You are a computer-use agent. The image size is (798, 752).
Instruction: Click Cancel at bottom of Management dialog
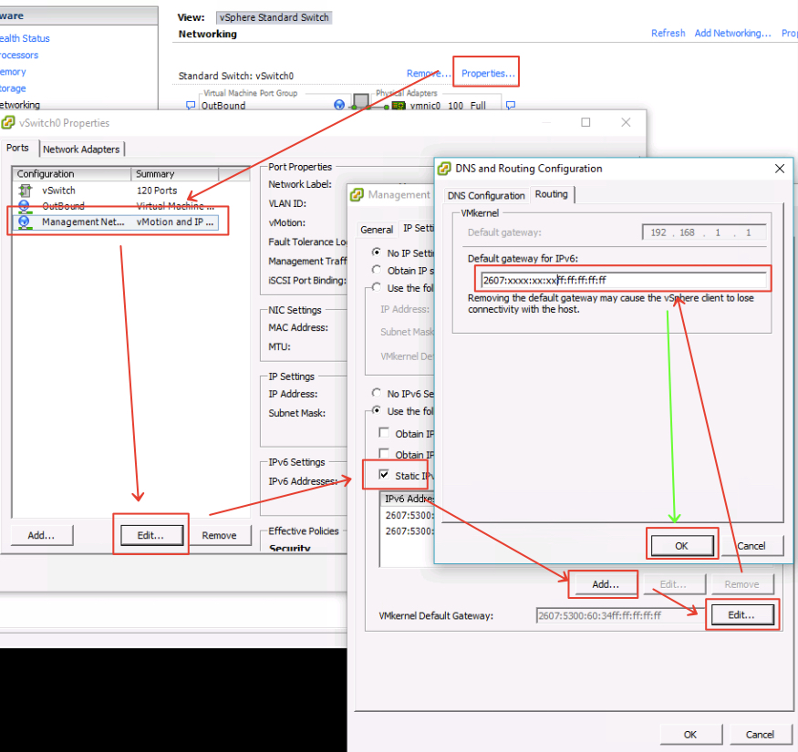coord(760,735)
